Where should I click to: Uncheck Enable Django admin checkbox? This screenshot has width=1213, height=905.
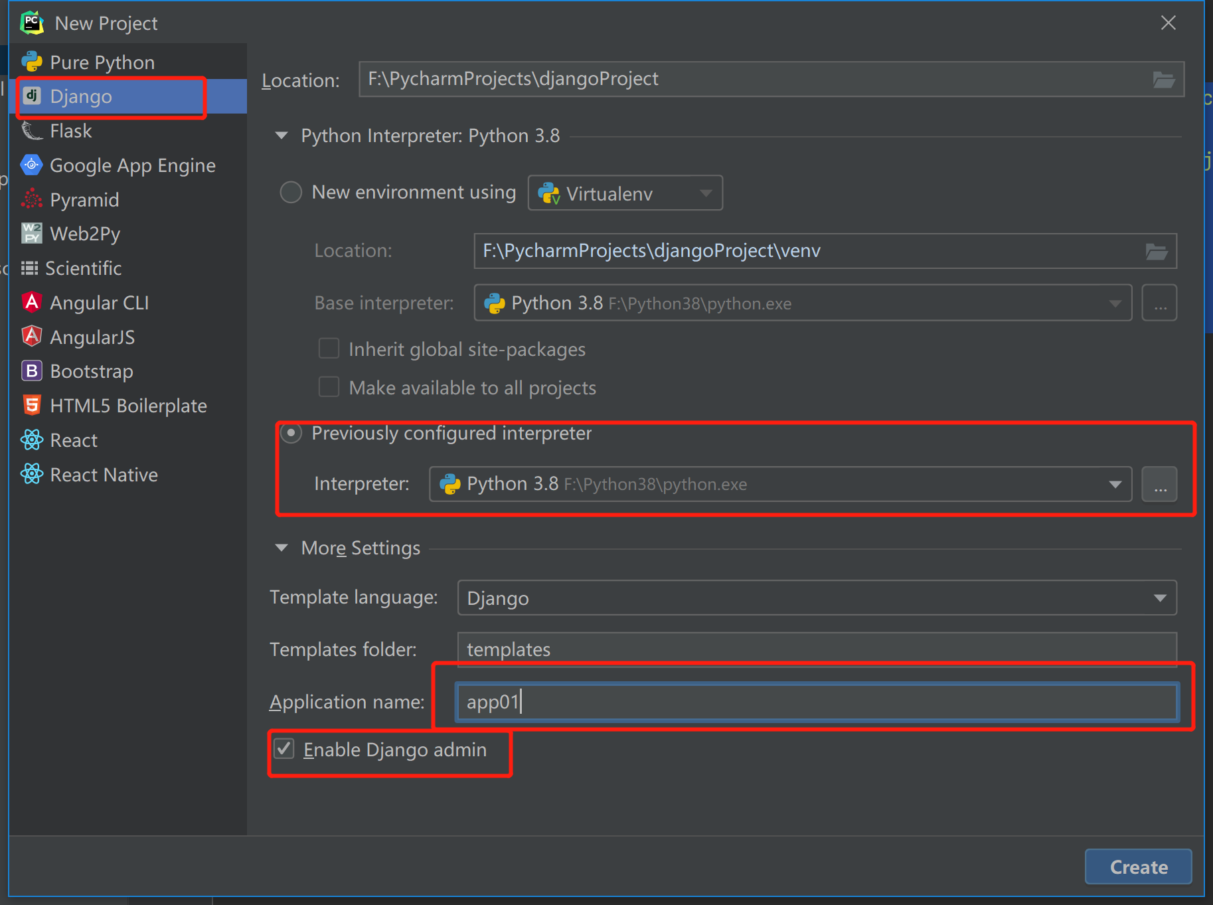(x=284, y=749)
